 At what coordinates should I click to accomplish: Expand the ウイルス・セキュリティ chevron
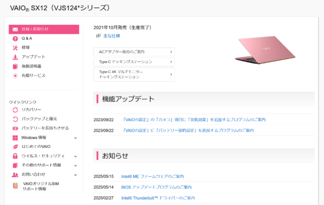pyautogui.click(x=76, y=156)
